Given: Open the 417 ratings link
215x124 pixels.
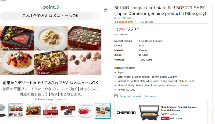Looking at the screenshot, I should pos(146,22).
